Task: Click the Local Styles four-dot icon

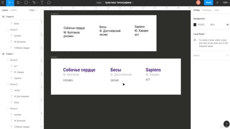Action: (195, 40)
